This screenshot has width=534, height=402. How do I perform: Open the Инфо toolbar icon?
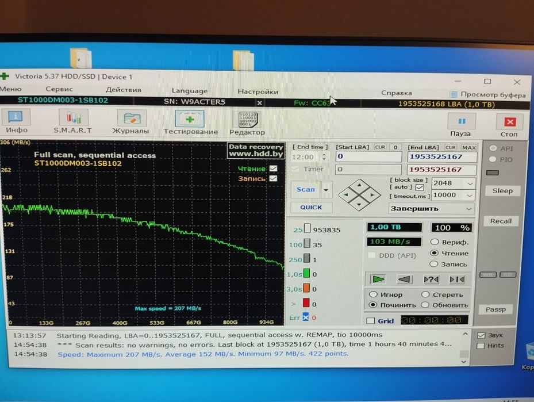click(x=16, y=118)
